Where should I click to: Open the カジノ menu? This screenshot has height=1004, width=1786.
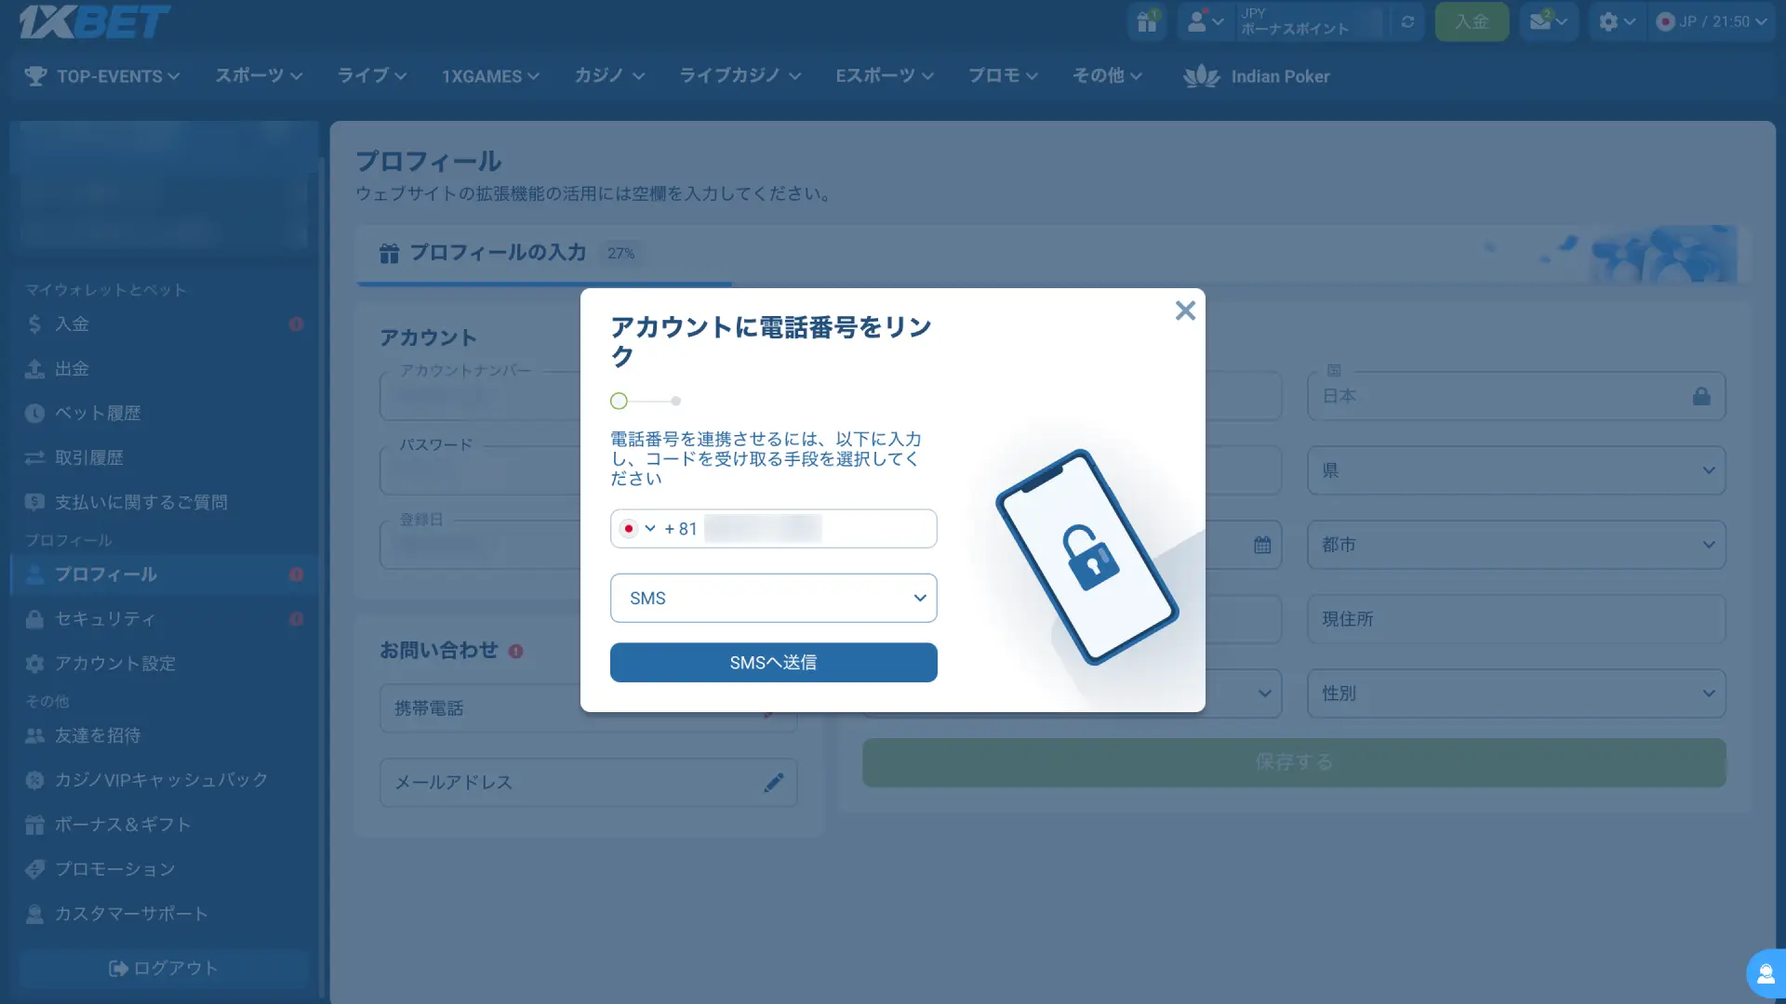(609, 76)
